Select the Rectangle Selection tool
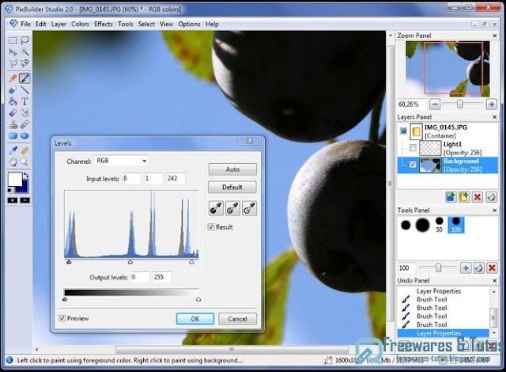The height and width of the screenshot is (372, 506). 13,40
